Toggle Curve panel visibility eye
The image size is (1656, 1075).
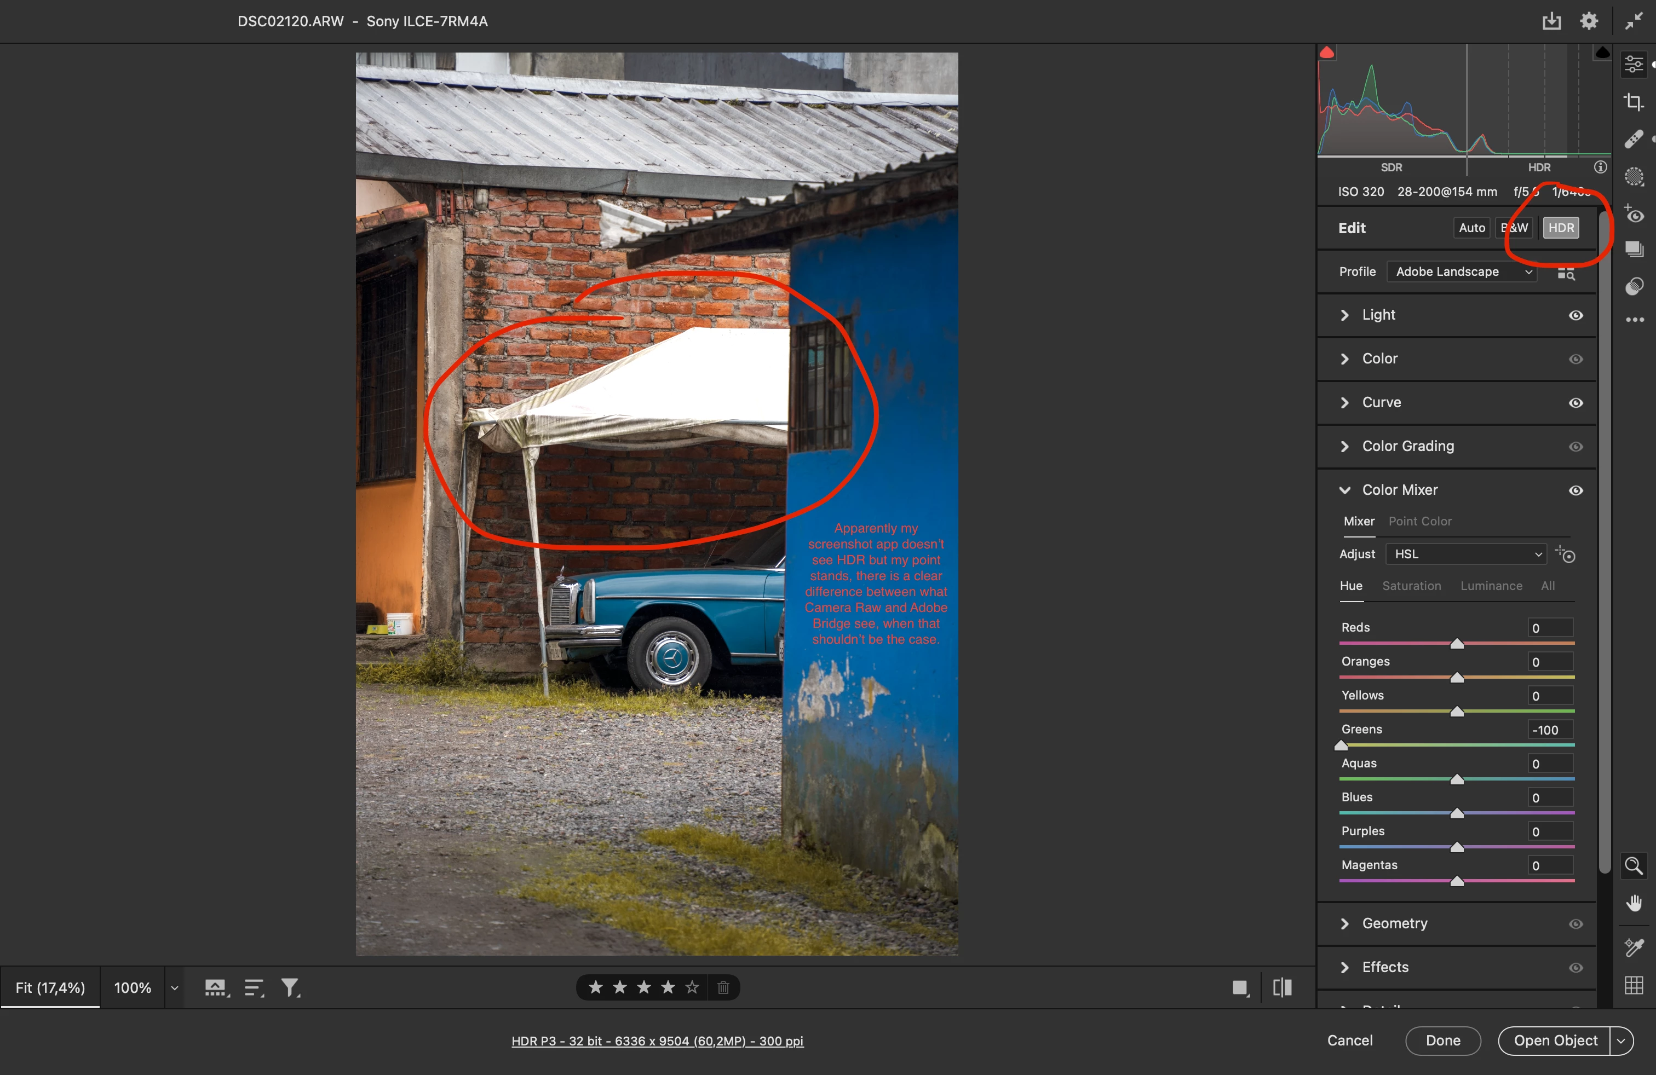1576,403
